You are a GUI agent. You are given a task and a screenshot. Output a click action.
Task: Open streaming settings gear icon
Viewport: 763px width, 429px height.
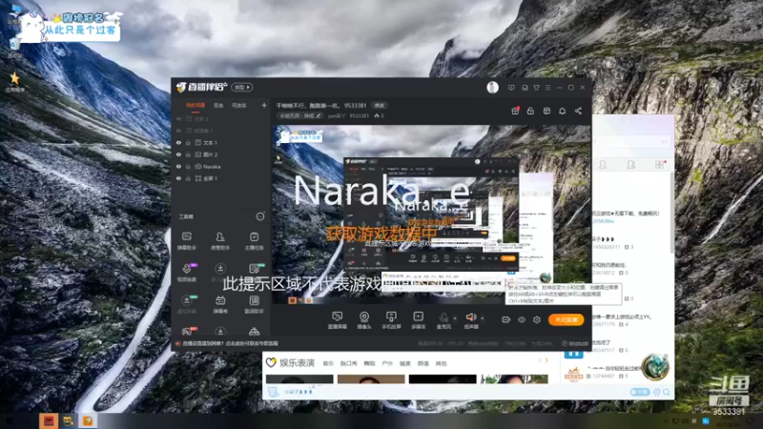click(x=536, y=320)
